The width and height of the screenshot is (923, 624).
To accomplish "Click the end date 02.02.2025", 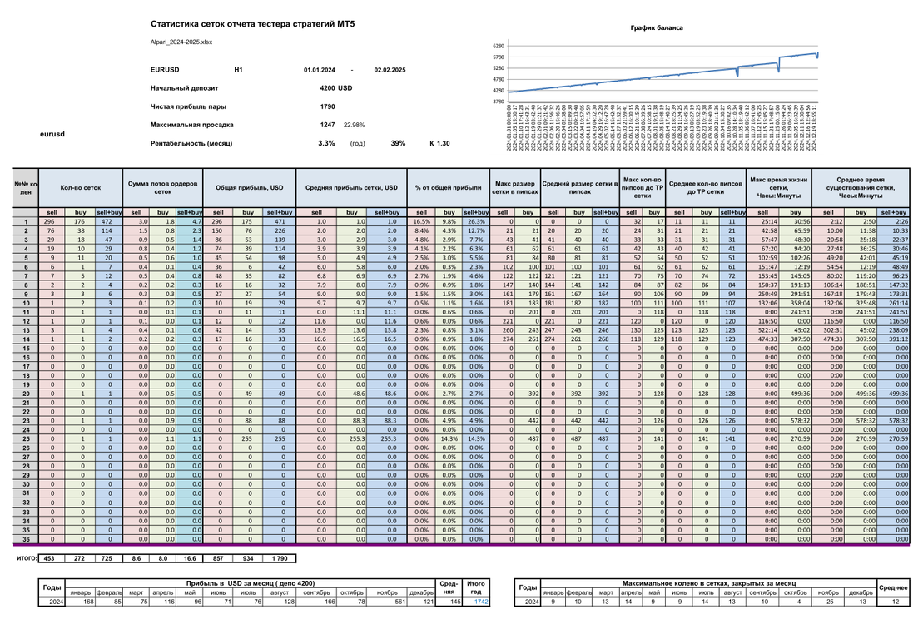I will tap(390, 70).
